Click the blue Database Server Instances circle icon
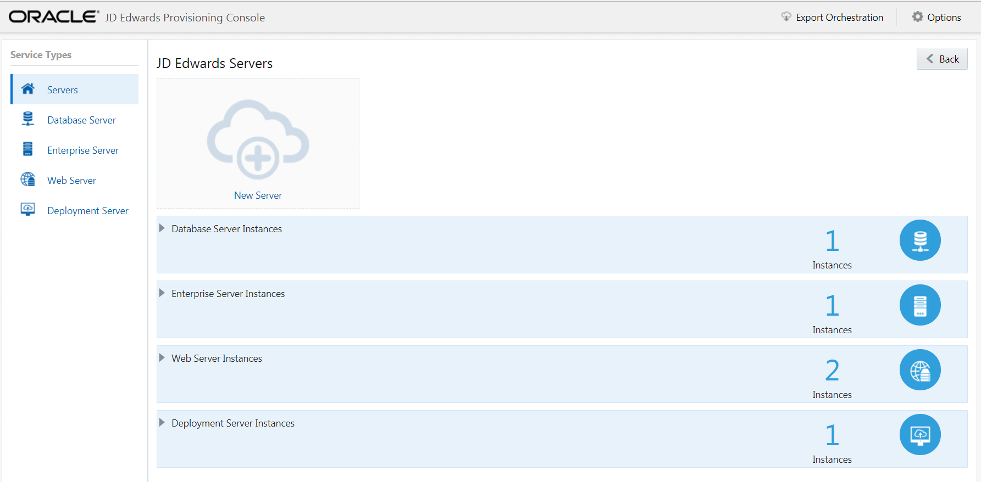Screen dimensions: 981x482 (x=920, y=240)
